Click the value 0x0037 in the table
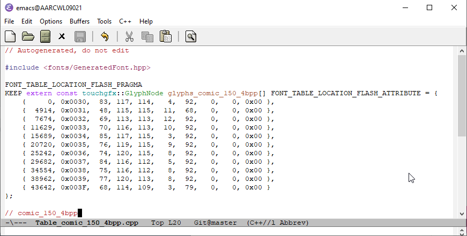 [x=73, y=162]
